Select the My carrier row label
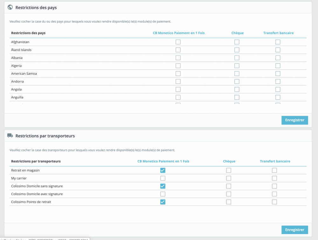 19,178
